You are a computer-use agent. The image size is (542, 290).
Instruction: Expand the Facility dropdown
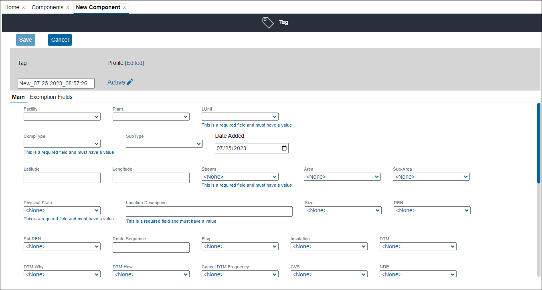(x=62, y=117)
